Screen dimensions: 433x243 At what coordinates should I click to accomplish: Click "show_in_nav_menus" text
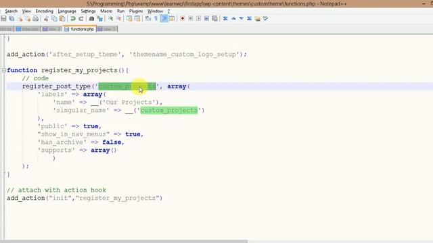[x=74, y=134]
